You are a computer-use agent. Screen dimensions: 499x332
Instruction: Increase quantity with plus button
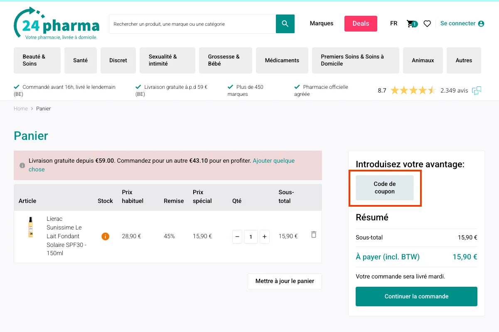coord(265,237)
